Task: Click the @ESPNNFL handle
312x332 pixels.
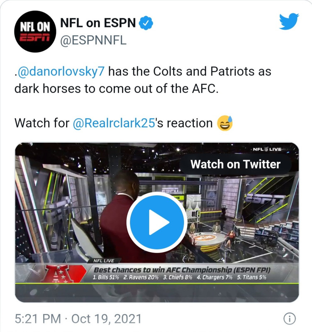Action: point(93,40)
